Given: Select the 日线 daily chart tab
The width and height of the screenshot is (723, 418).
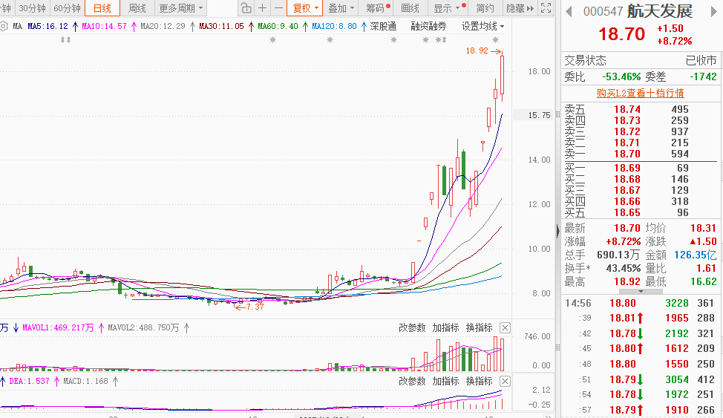Looking at the screenshot, I should click(102, 8).
